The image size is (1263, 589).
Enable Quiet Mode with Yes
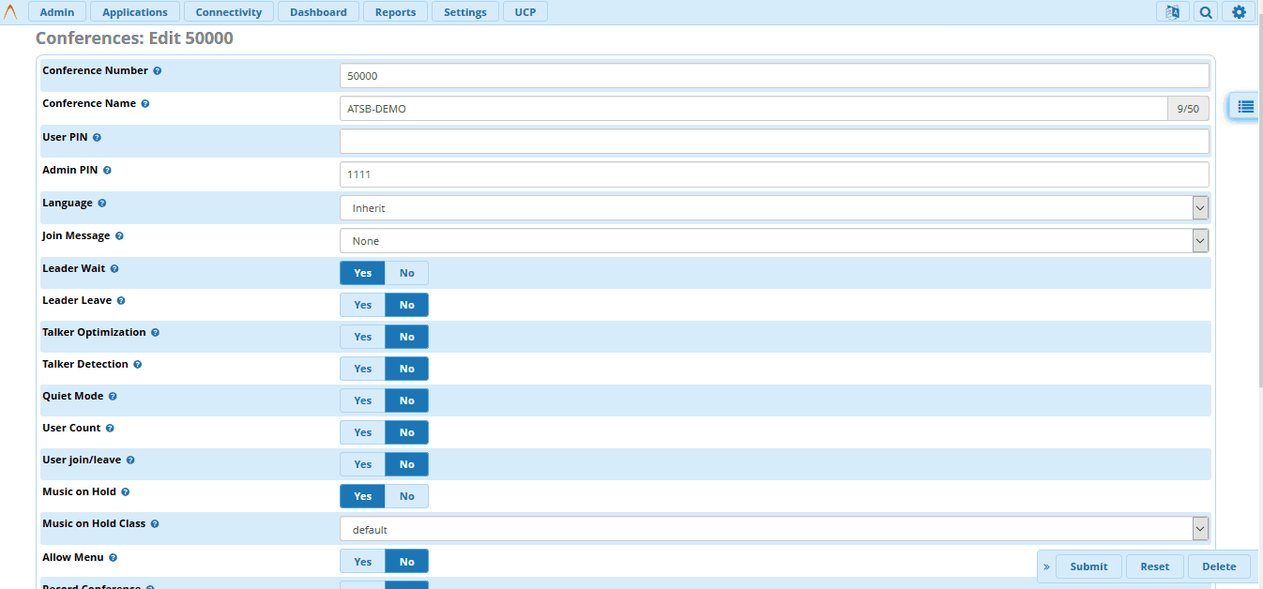pos(363,400)
